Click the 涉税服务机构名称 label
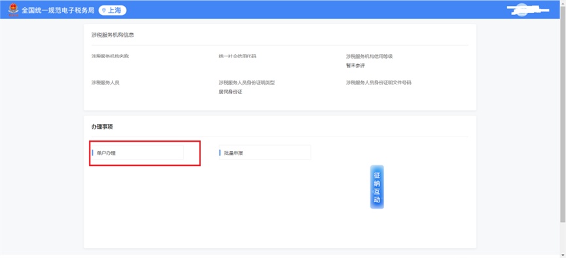This screenshot has height=258, width=566. tap(110, 56)
